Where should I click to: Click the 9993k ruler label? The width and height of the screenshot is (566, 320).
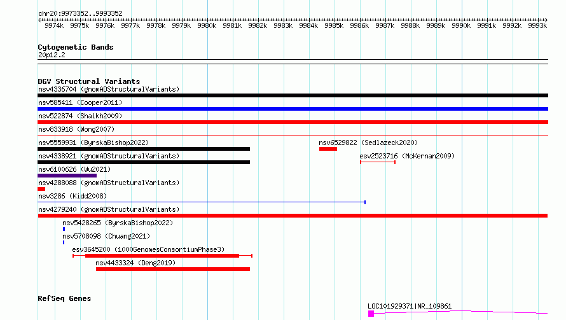537,25
